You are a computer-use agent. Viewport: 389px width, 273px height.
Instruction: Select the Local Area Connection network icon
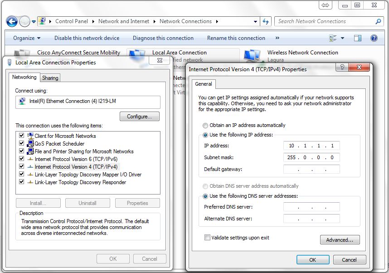[138, 52]
